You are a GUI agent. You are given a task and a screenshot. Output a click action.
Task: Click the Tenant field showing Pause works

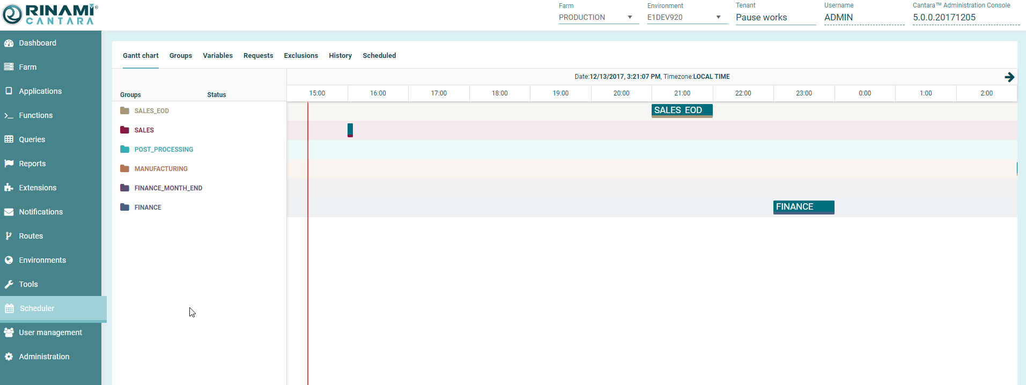click(775, 18)
